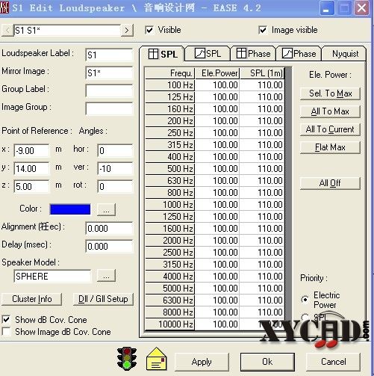Open the Phase table tab icon
This screenshot has height=376, width=374.
pos(241,53)
